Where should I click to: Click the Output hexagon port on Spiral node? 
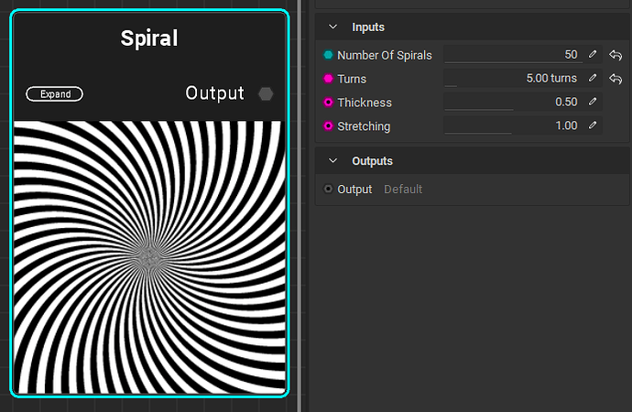click(x=266, y=93)
